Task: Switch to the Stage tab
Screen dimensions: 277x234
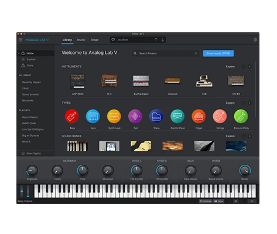Action: pyautogui.click(x=94, y=40)
